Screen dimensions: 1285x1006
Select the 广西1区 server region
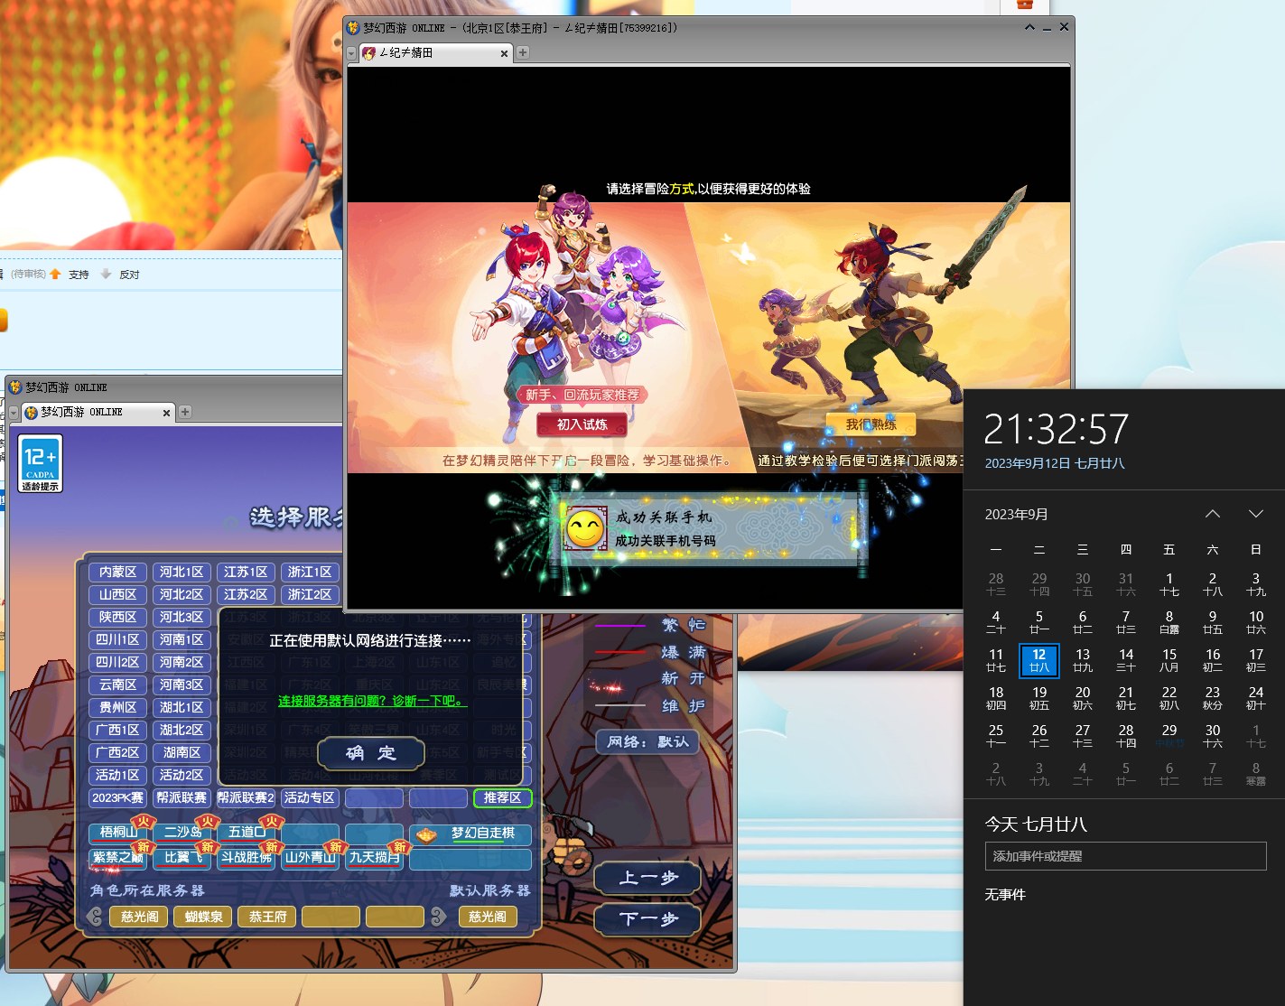click(x=118, y=731)
